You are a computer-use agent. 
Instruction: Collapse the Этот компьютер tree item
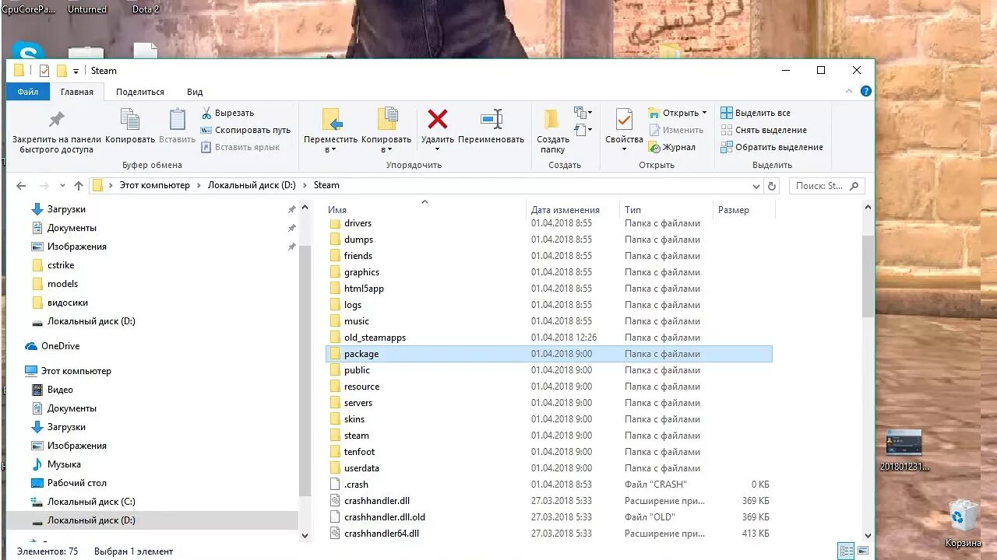pos(19,371)
